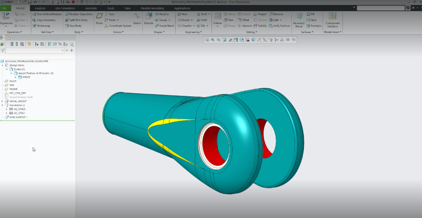Select the Plane datum tool

pos(99,18)
